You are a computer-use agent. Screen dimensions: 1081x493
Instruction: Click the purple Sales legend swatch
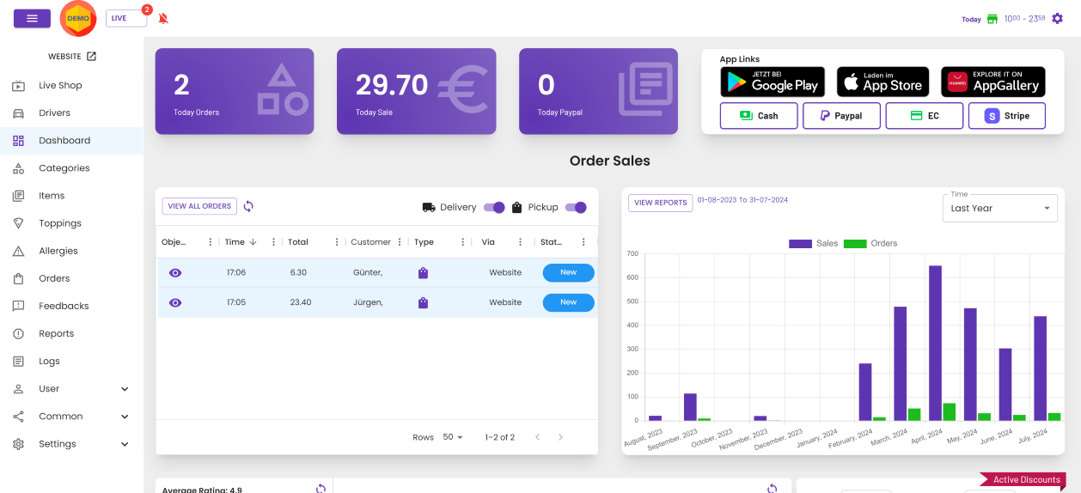tap(800, 244)
